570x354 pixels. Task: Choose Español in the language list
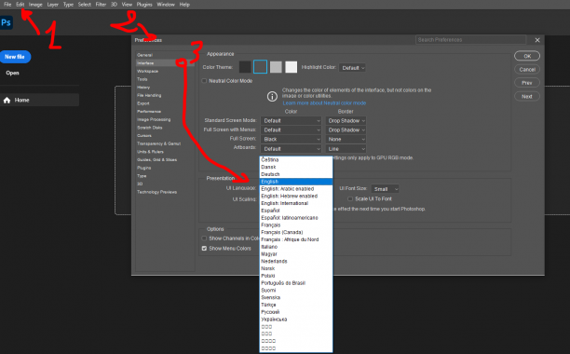pyautogui.click(x=296, y=211)
